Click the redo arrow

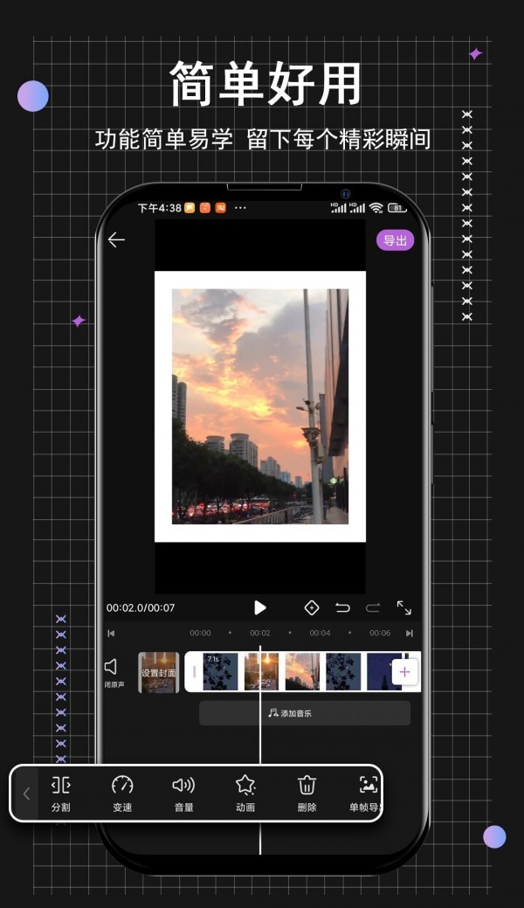click(373, 607)
